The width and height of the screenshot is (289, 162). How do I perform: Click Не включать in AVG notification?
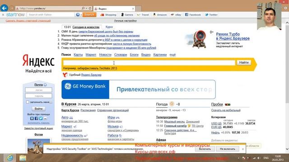pyautogui.click(x=228, y=149)
